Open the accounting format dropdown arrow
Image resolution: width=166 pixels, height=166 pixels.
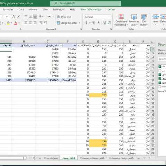point(90,23)
